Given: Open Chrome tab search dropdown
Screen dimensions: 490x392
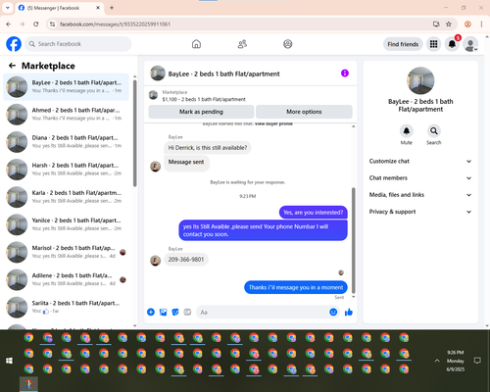Looking at the screenshot, I should point(8,8).
